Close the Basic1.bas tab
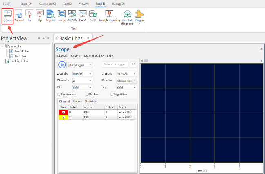The image size is (265, 174). [88, 38]
